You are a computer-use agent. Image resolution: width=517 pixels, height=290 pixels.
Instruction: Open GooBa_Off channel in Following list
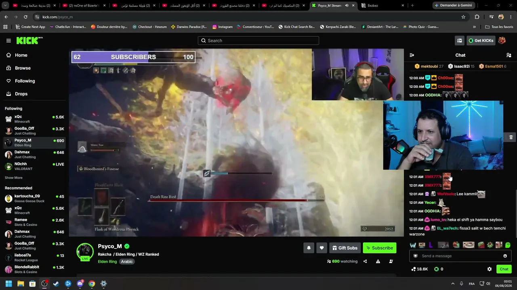(34, 131)
